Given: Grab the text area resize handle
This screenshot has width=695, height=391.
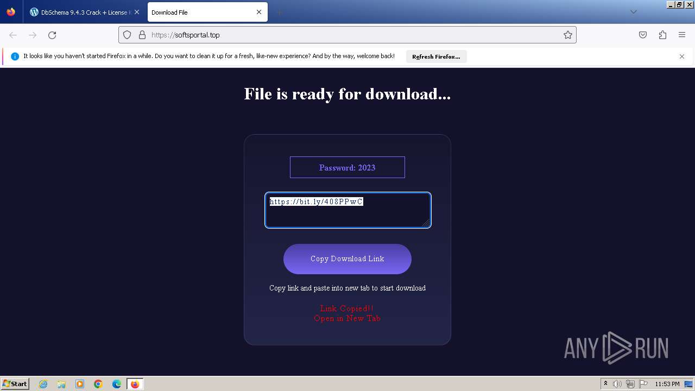Looking at the screenshot, I should pyautogui.click(x=426, y=223).
